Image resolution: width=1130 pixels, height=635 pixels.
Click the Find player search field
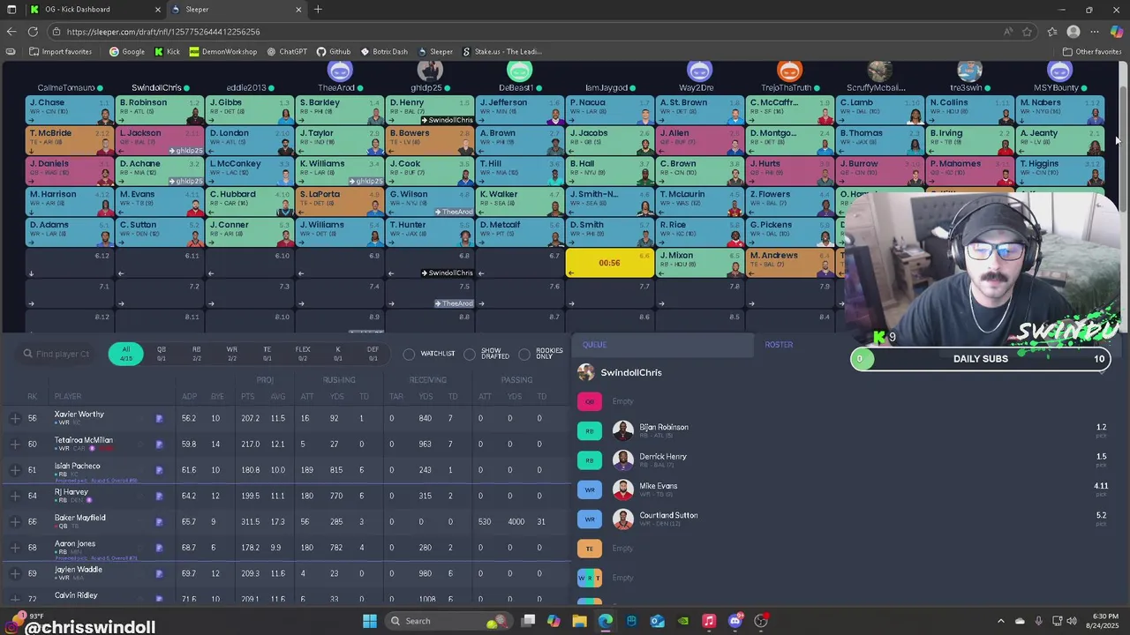(56, 354)
